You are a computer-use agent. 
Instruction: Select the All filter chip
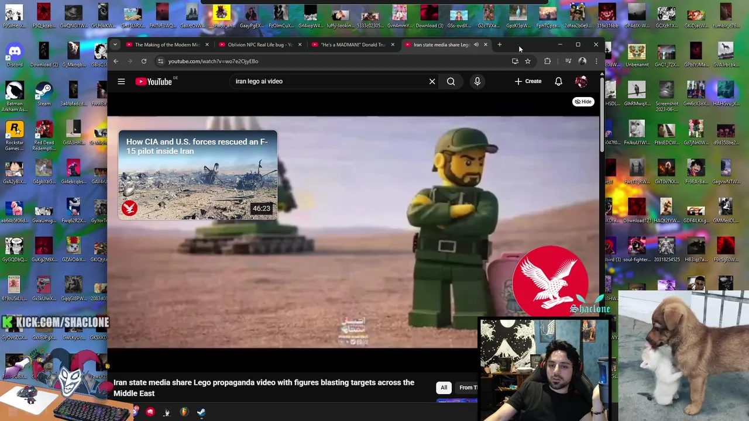(x=444, y=387)
